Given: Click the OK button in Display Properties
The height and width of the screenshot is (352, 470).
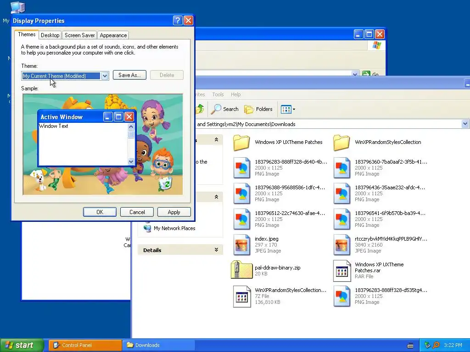Looking at the screenshot, I should coord(100,212).
